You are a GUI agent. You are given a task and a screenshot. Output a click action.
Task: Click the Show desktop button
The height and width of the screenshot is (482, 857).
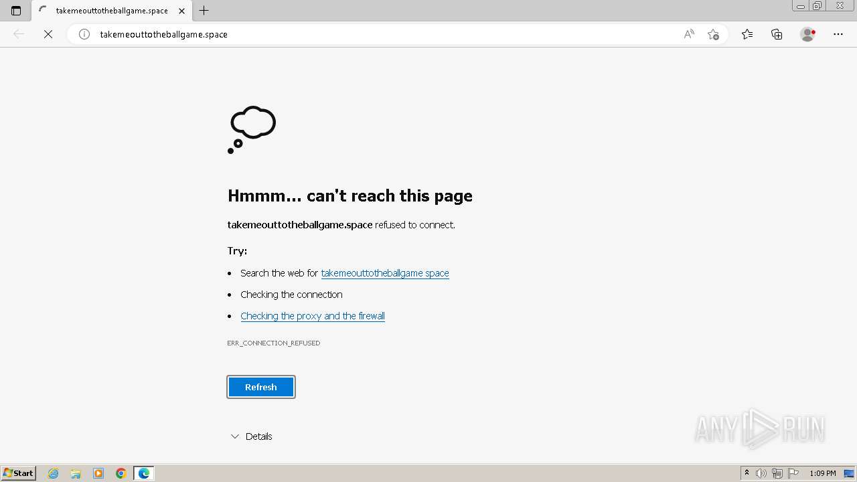[850, 473]
